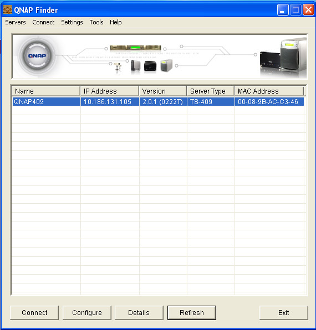
Task: Click the Refresh button
Action: (192, 313)
